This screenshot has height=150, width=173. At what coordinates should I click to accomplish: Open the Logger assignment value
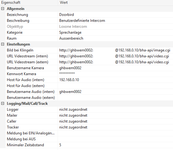115,109
